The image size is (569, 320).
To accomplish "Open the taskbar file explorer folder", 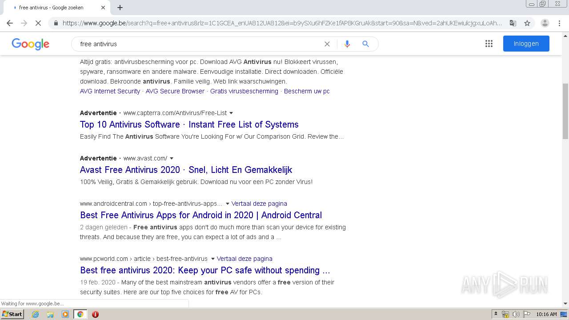I will [50, 314].
